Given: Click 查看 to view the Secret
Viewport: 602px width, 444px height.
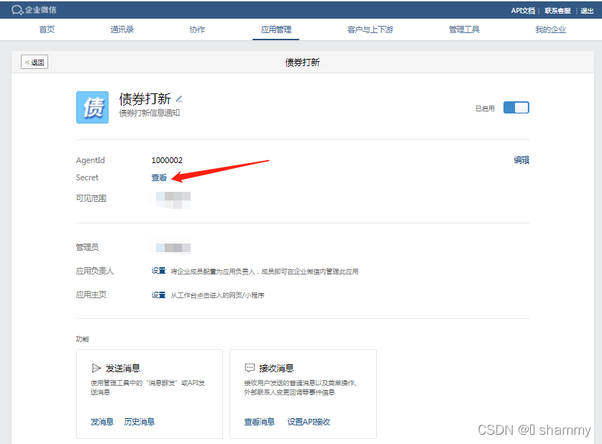Looking at the screenshot, I should click(159, 177).
